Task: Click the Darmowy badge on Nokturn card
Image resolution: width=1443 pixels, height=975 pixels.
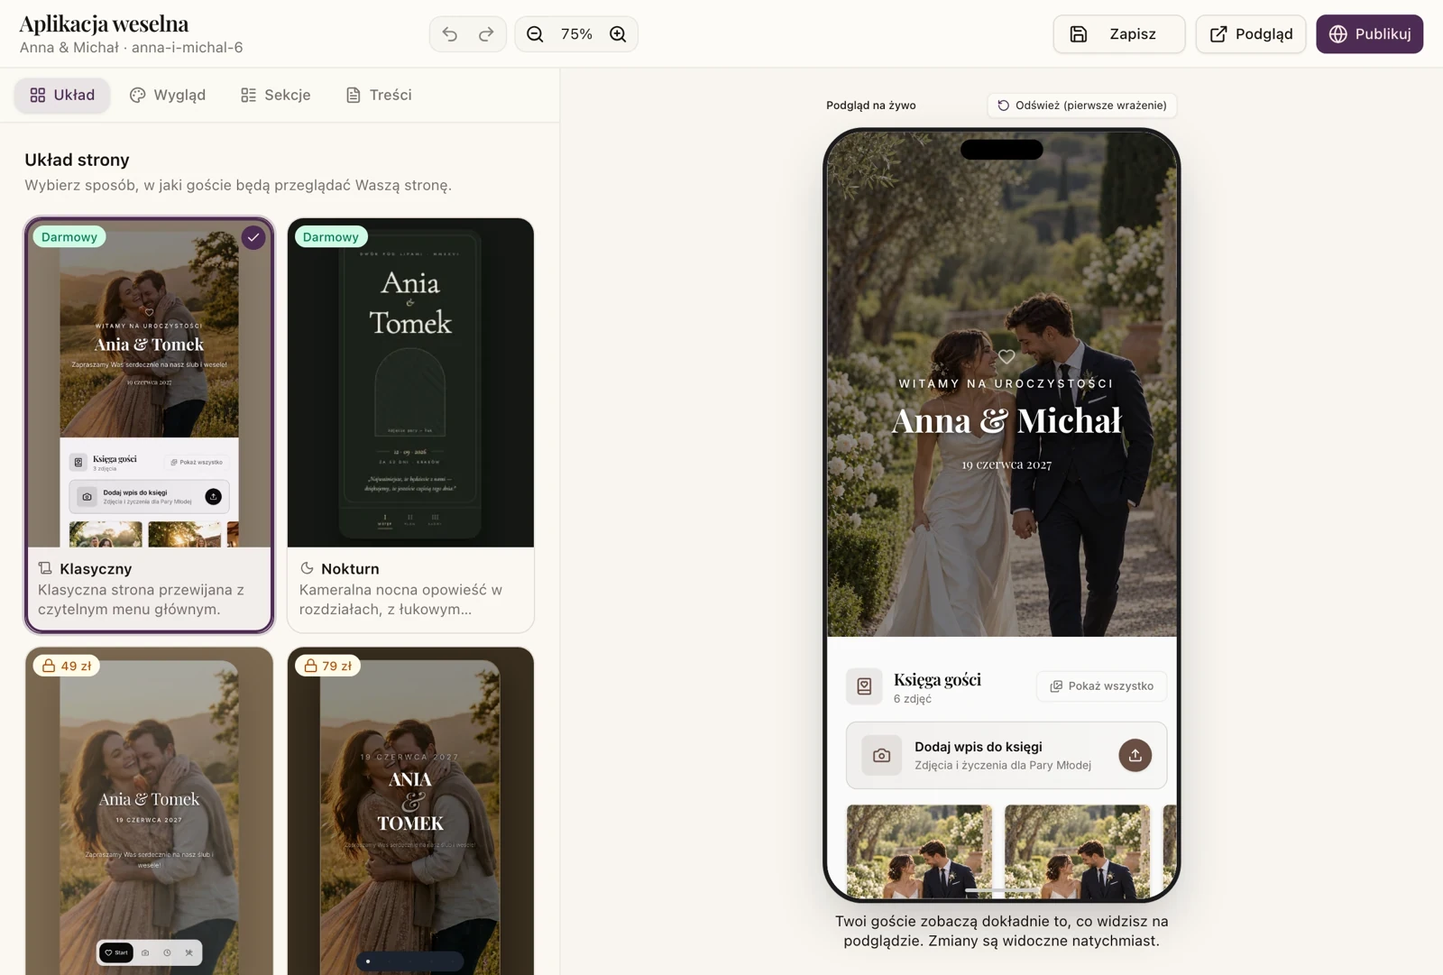Action: pyautogui.click(x=331, y=237)
